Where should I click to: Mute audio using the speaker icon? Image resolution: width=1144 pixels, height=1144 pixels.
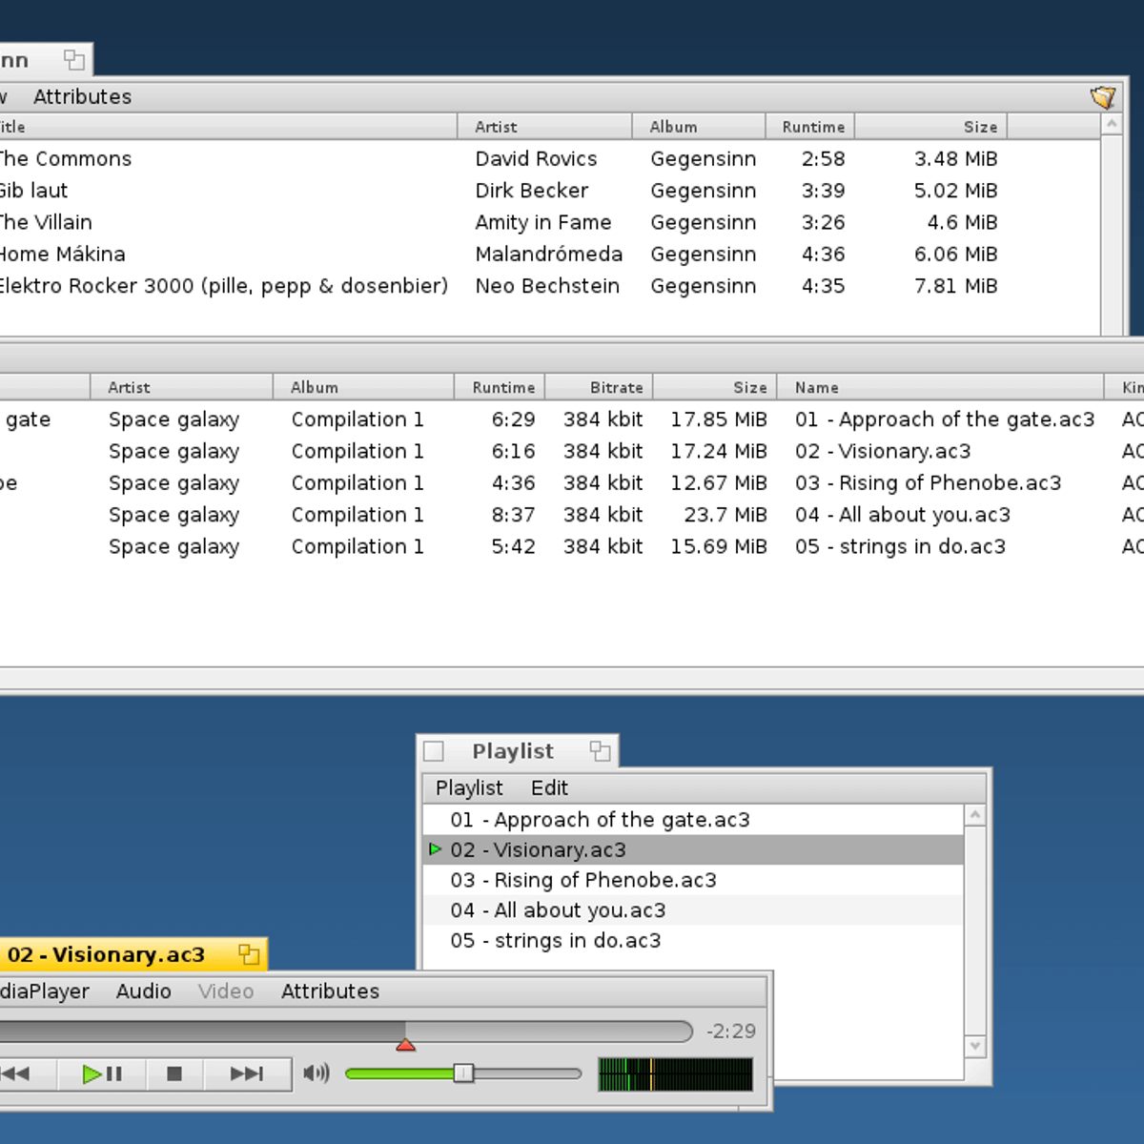click(316, 1073)
